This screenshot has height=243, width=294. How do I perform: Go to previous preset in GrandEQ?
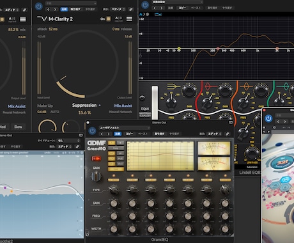[x=102, y=134]
